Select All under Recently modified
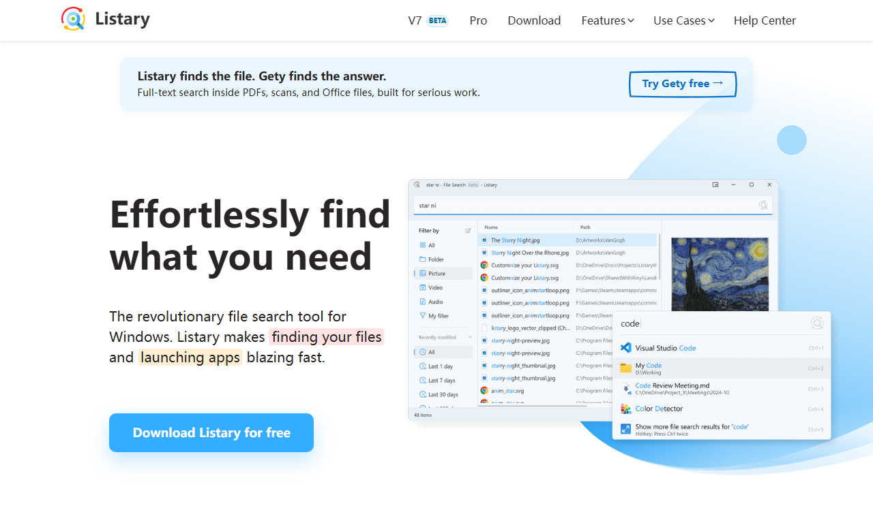This screenshot has width=873, height=523. [443, 352]
